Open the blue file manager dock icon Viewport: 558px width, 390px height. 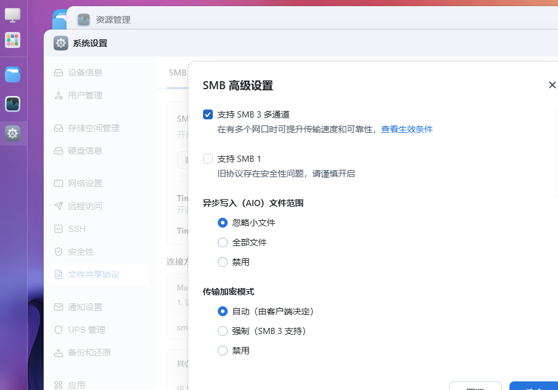(14, 74)
